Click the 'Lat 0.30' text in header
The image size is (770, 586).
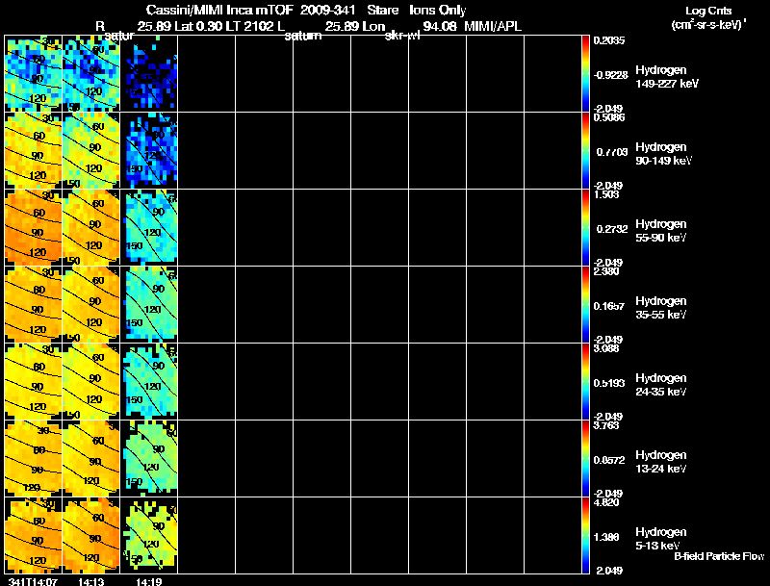click(196, 26)
